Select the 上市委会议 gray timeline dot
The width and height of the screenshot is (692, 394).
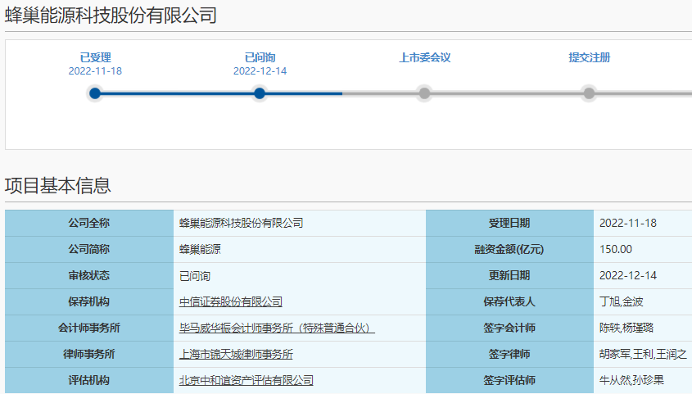point(424,93)
